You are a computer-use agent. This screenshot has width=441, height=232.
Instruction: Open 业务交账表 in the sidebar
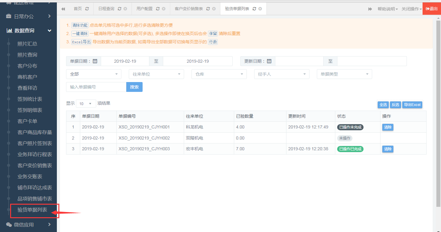coord(30,176)
